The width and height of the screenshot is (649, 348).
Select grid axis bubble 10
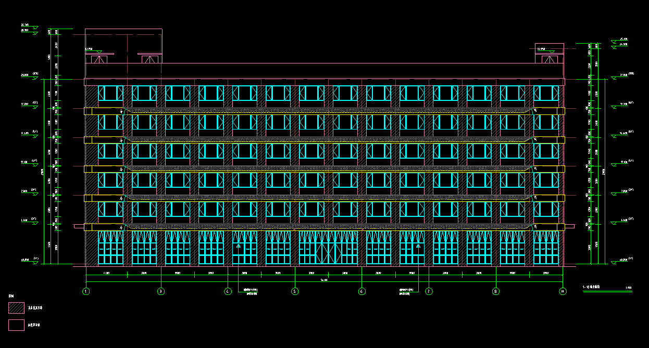coord(561,291)
